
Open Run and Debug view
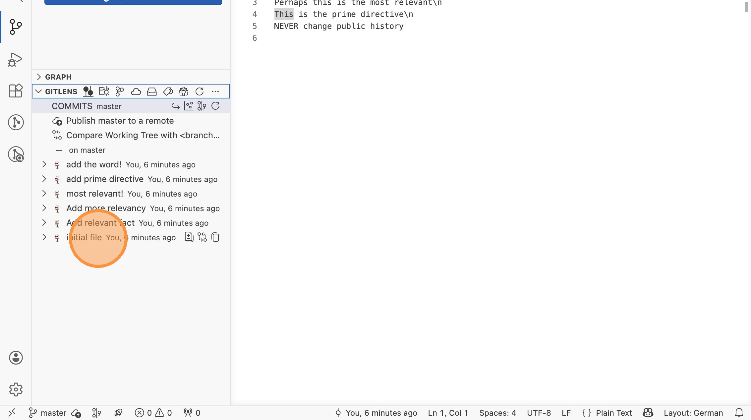15,60
